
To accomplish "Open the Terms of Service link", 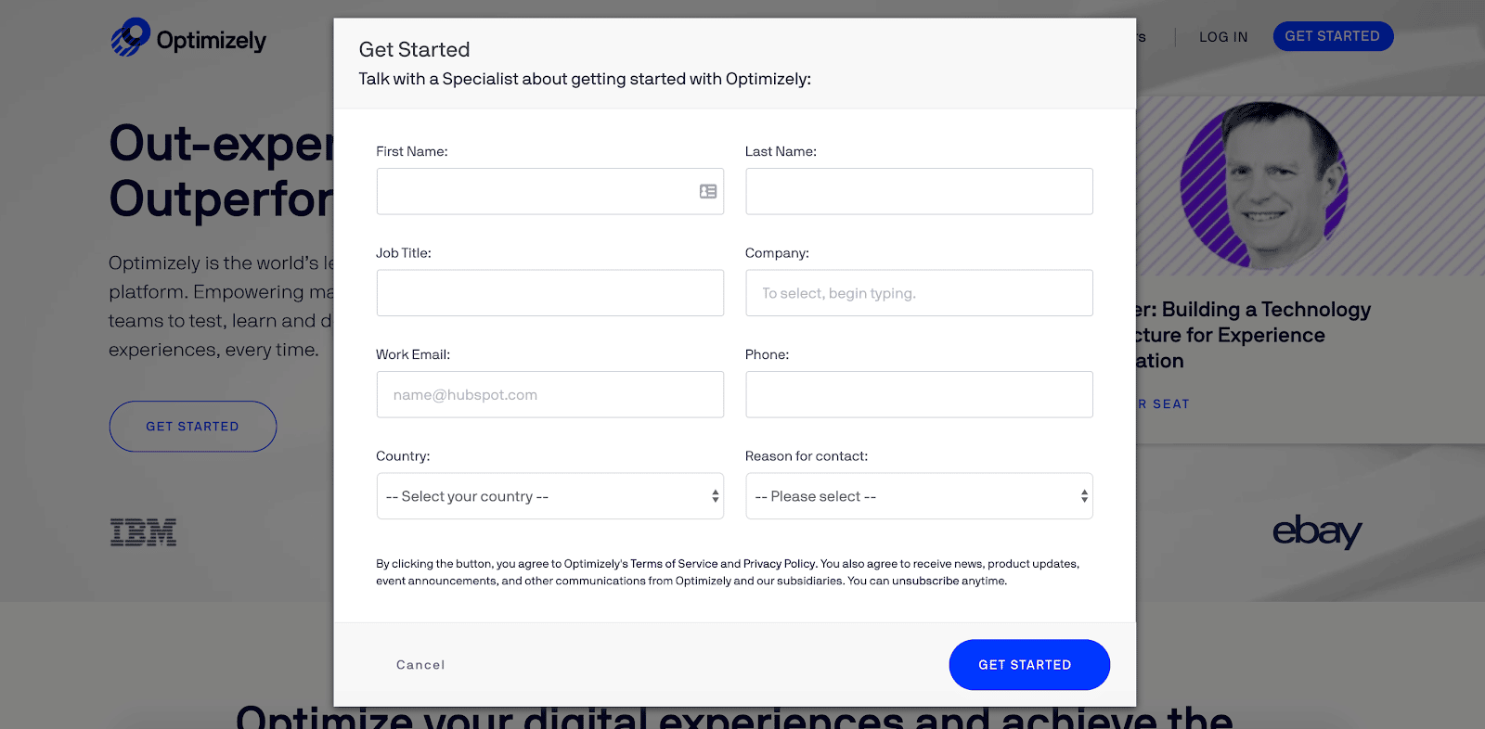I will (x=673, y=563).
